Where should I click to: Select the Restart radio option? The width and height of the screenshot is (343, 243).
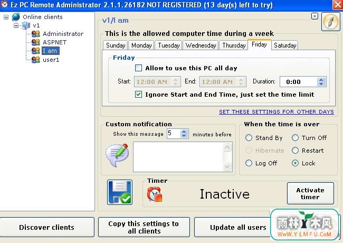point(295,151)
